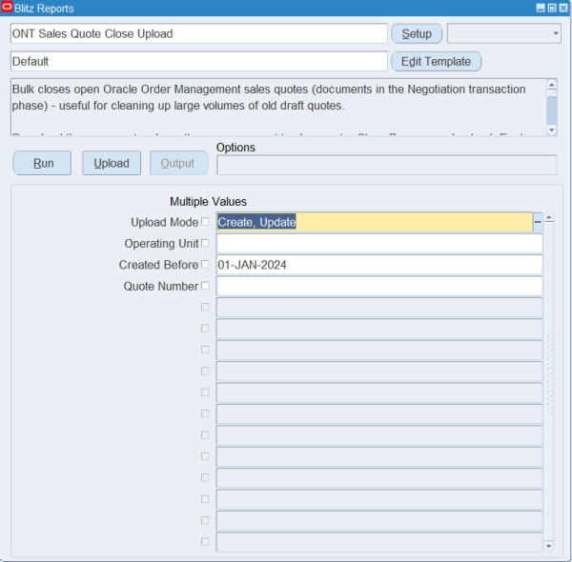The image size is (572, 562).
Task: Open the Edit Template button
Action: pos(436,61)
